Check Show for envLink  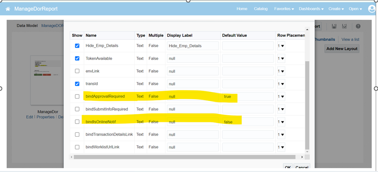[77, 71]
